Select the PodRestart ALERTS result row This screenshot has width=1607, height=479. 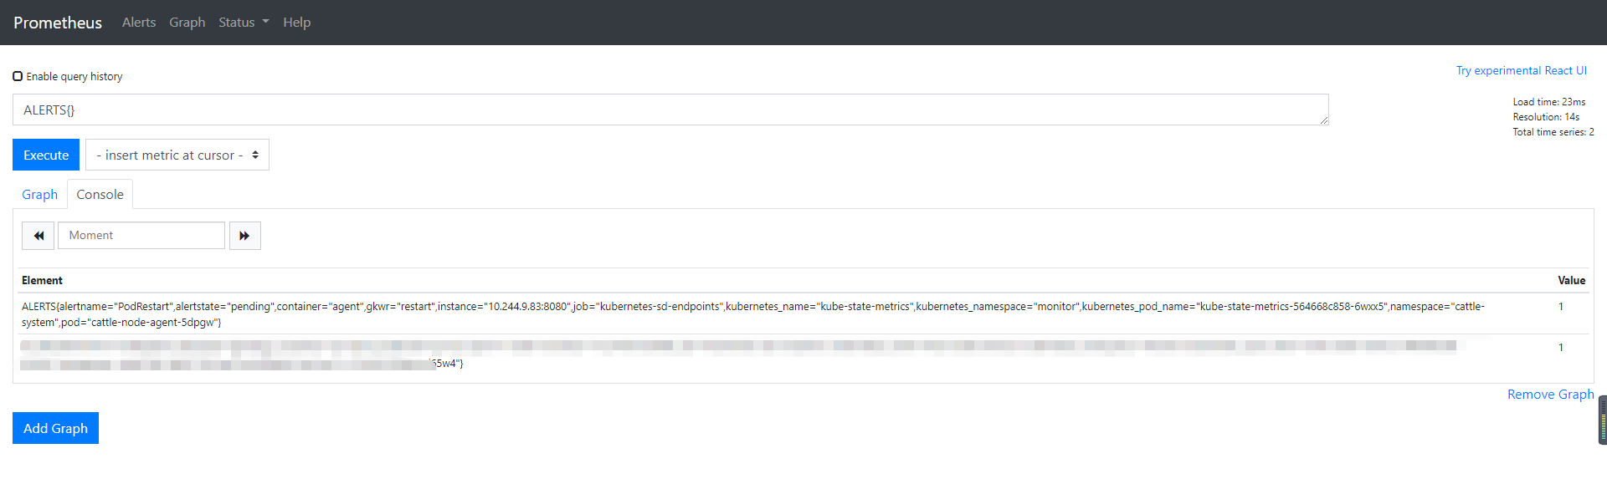[x=803, y=314]
